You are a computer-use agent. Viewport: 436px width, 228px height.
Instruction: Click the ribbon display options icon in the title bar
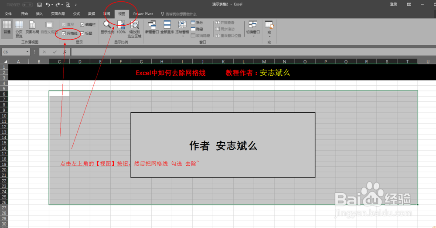(409, 4)
